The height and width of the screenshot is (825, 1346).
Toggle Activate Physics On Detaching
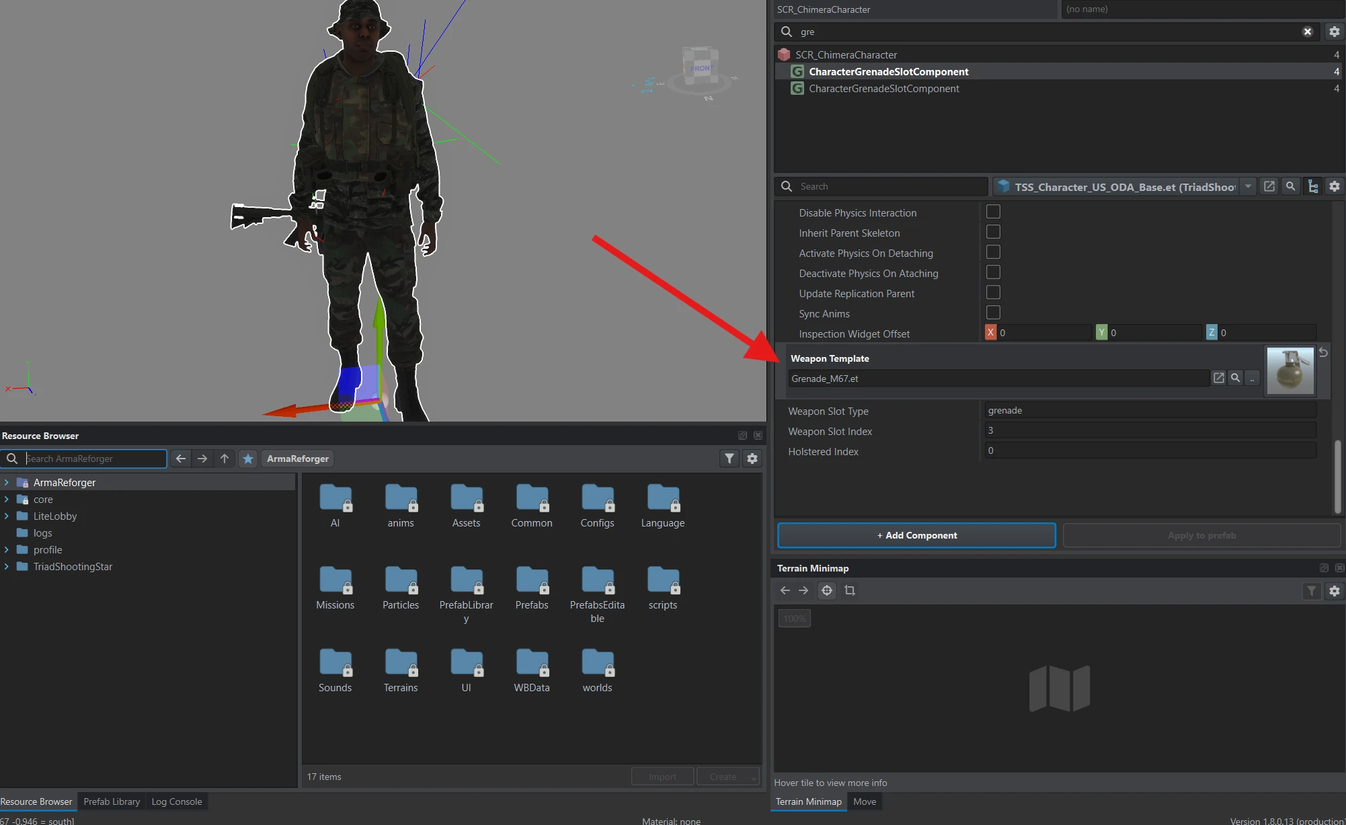pyautogui.click(x=993, y=252)
